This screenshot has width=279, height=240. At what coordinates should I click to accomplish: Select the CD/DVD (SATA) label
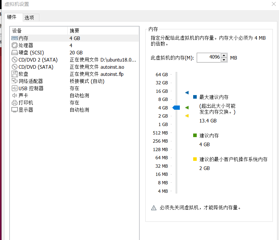36,67
